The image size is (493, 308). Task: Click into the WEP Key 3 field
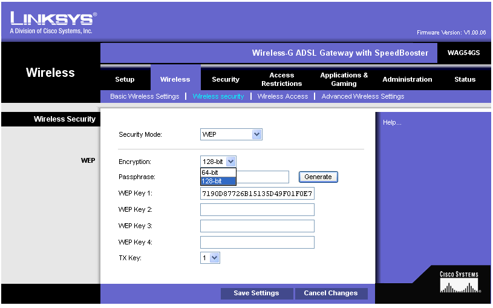(257, 226)
